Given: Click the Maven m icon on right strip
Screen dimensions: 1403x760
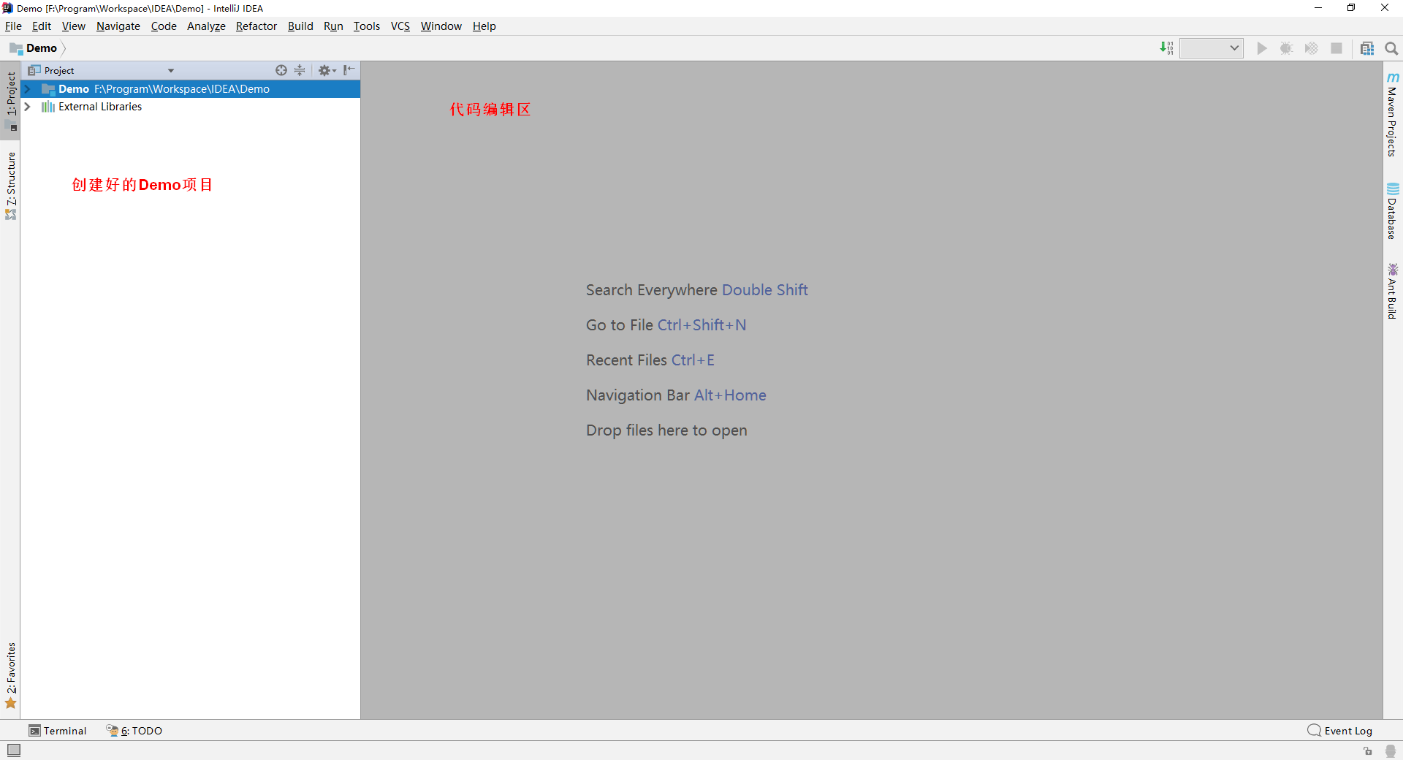Looking at the screenshot, I should coord(1393,77).
